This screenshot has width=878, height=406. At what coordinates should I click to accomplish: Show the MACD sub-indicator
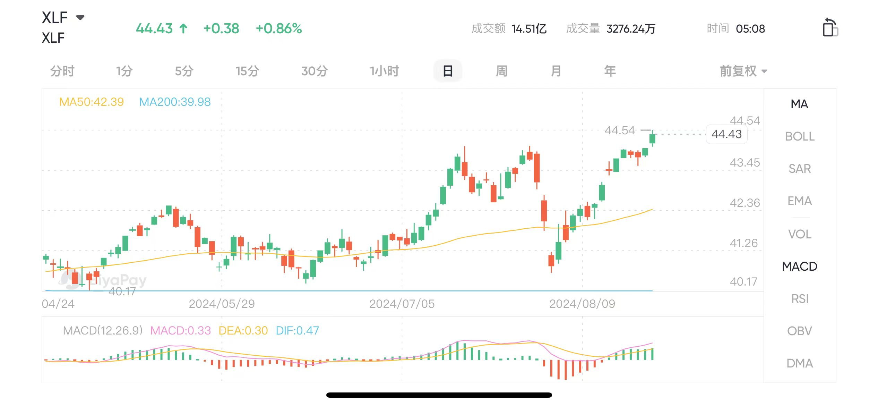point(800,267)
